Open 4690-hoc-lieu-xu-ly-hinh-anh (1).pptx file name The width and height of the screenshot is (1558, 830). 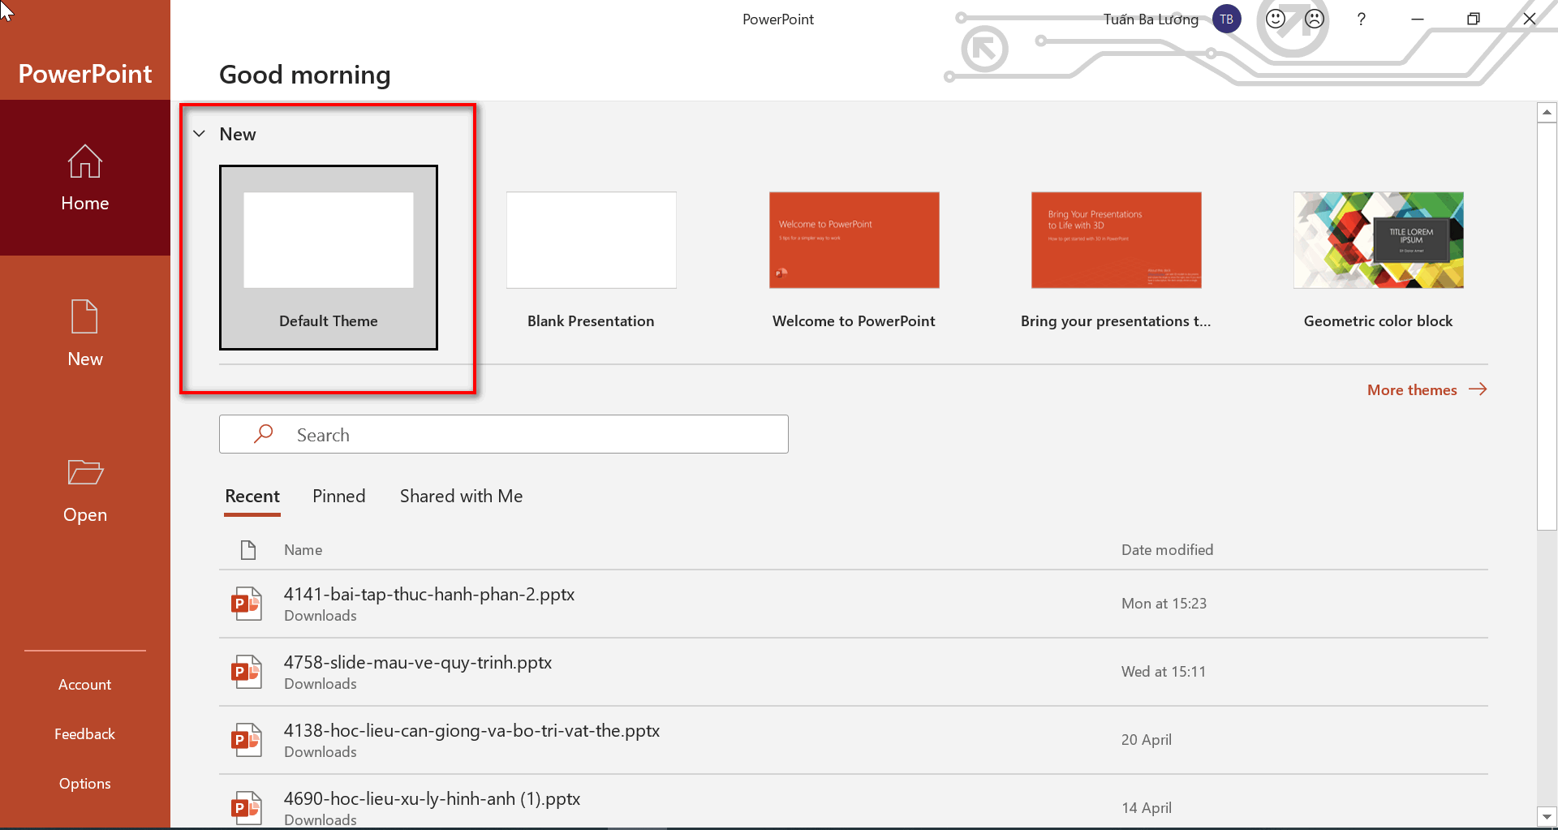(432, 798)
